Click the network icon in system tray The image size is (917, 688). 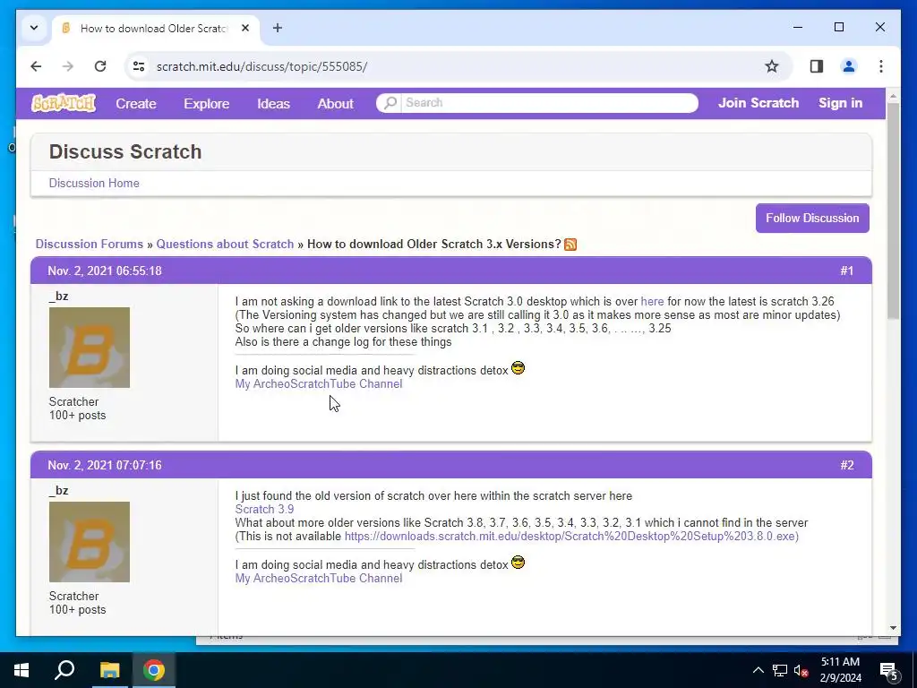click(780, 670)
